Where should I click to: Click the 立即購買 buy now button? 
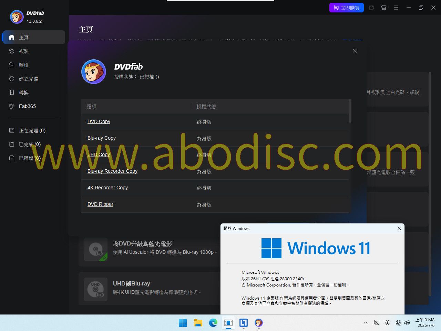[347, 8]
